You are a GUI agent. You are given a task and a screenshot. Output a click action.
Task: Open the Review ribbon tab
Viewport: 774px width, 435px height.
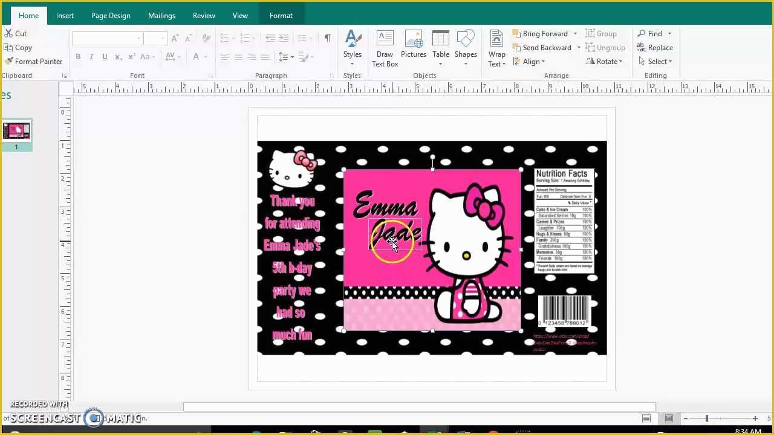204,16
